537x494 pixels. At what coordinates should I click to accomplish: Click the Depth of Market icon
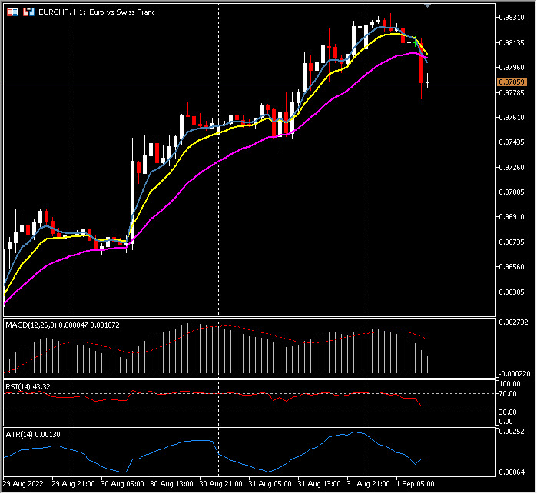point(28,12)
